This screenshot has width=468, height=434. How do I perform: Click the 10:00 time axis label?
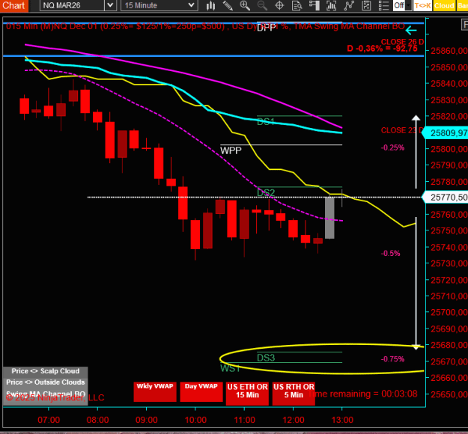click(x=195, y=420)
